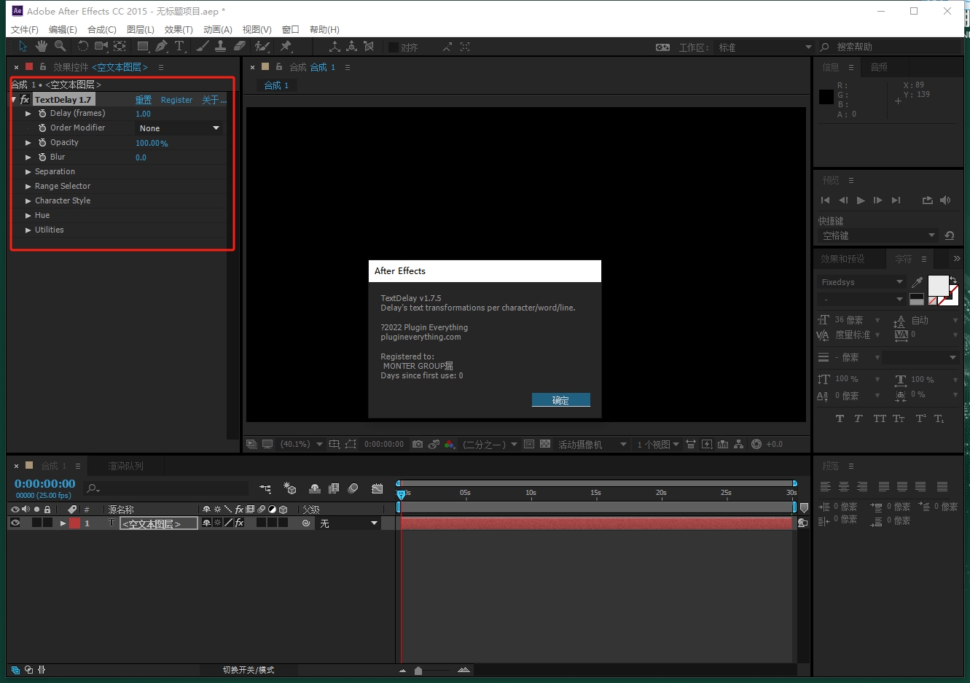Open the 文件(F) menu
The width and height of the screenshot is (970, 683).
click(25, 30)
